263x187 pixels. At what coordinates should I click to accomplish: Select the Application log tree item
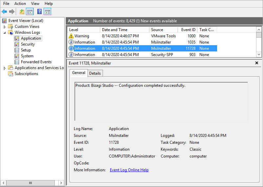pyautogui.click(x=31, y=38)
